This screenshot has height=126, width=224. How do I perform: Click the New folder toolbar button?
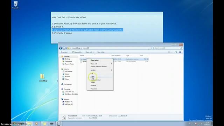pyautogui.click(x=101, y=52)
